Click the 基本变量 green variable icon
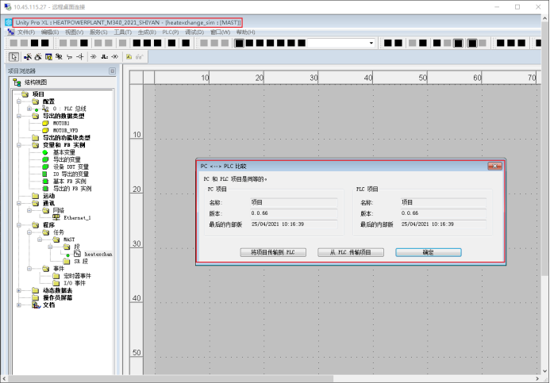The image size is (550, 383). 46,152
